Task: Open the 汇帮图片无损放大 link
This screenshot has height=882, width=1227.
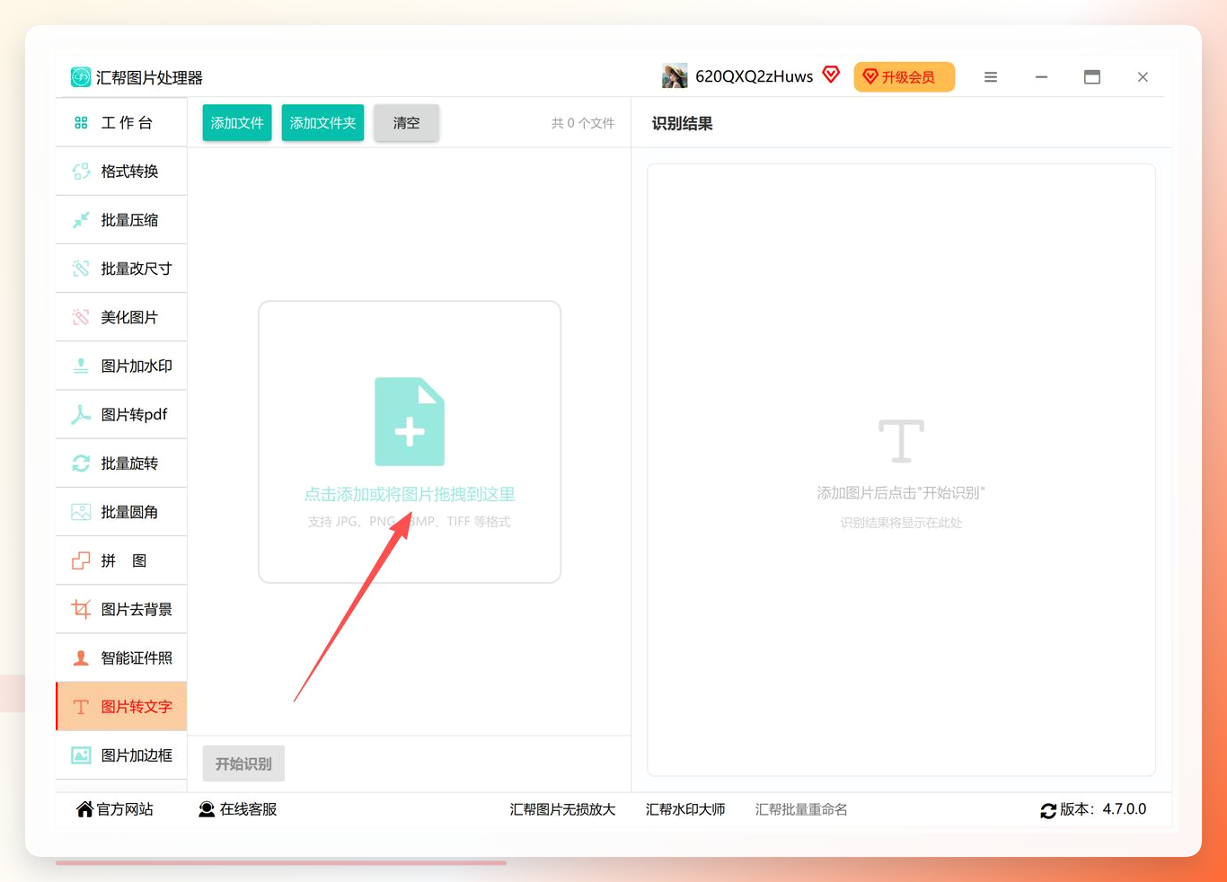Action: 562,809
